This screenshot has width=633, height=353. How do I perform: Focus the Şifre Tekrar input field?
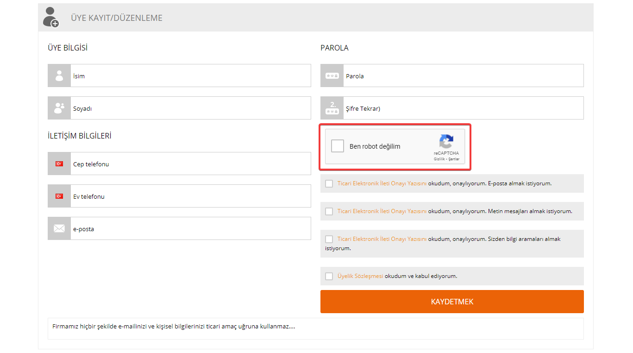pyautogui.click(x=464, y=108)
